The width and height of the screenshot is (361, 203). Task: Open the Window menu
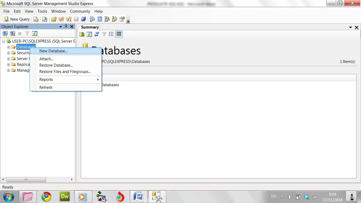(58, 11)
